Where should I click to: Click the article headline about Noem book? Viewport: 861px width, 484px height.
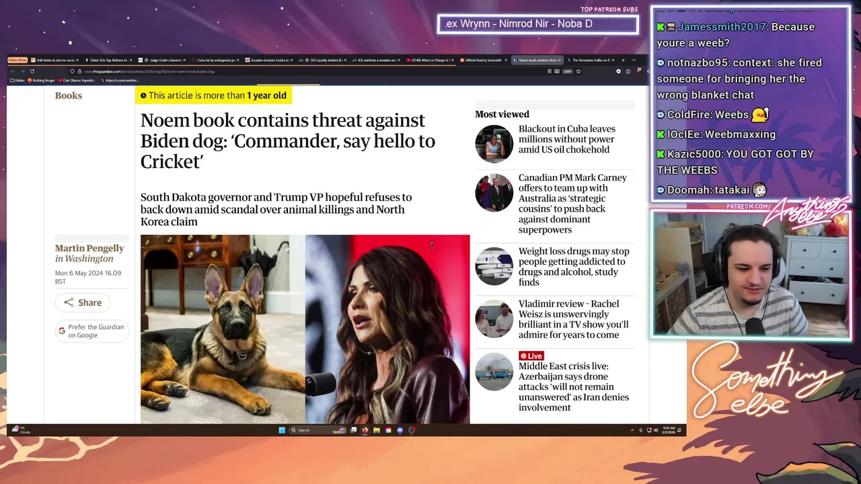tap(288, 140)
